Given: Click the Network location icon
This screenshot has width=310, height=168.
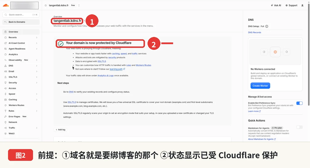Looking at the screenshot, I should [5, 122].
